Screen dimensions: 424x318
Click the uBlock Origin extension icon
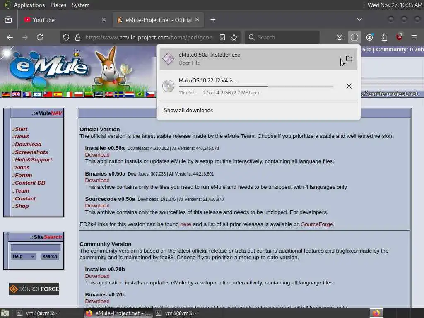399,37
